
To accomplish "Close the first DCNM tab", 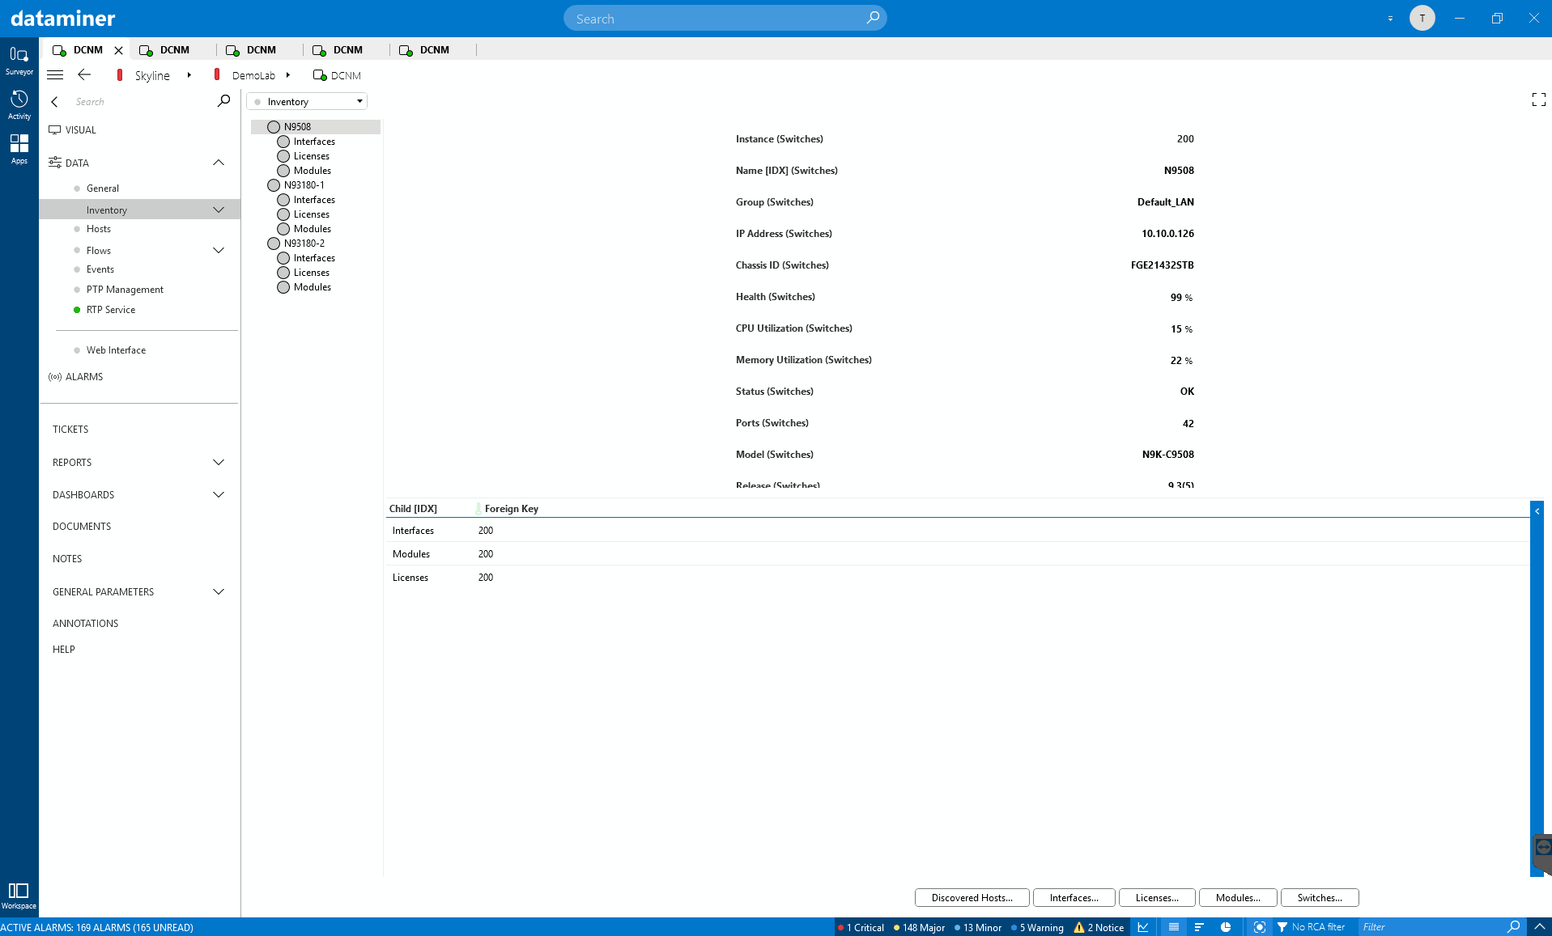I will [119, 50].
